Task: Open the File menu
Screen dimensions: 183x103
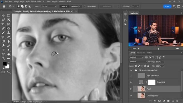Action: [x=6, y=2]
